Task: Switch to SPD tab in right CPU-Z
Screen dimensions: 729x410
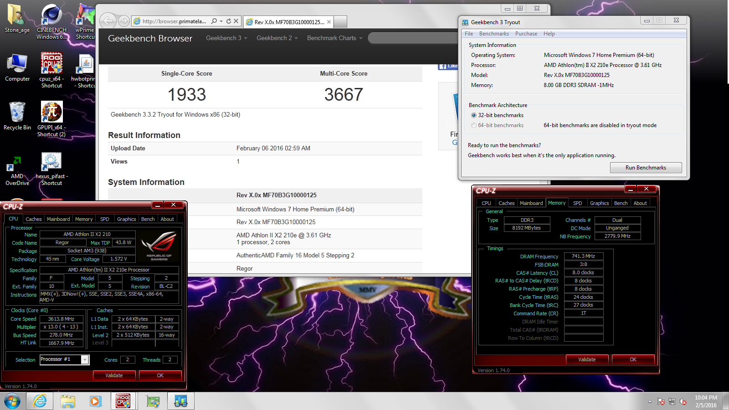Action: (577, 203)
